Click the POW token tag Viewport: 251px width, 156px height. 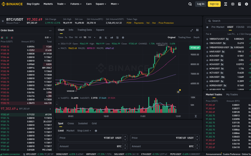click(129, 23)
